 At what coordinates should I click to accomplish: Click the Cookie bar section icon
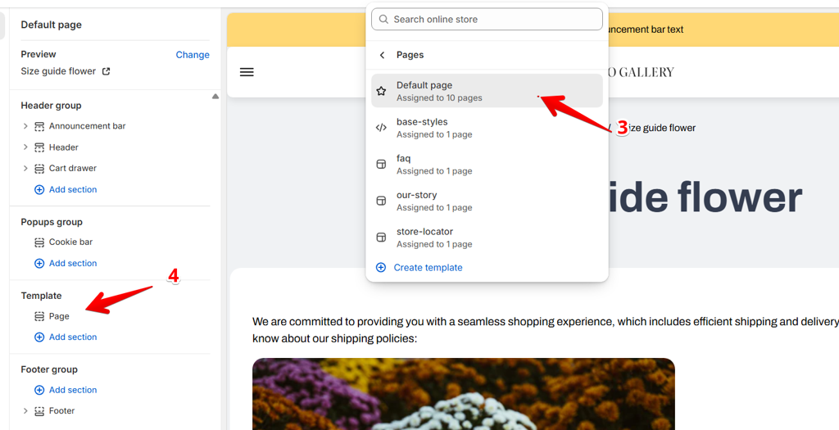[x=39, y=242]
